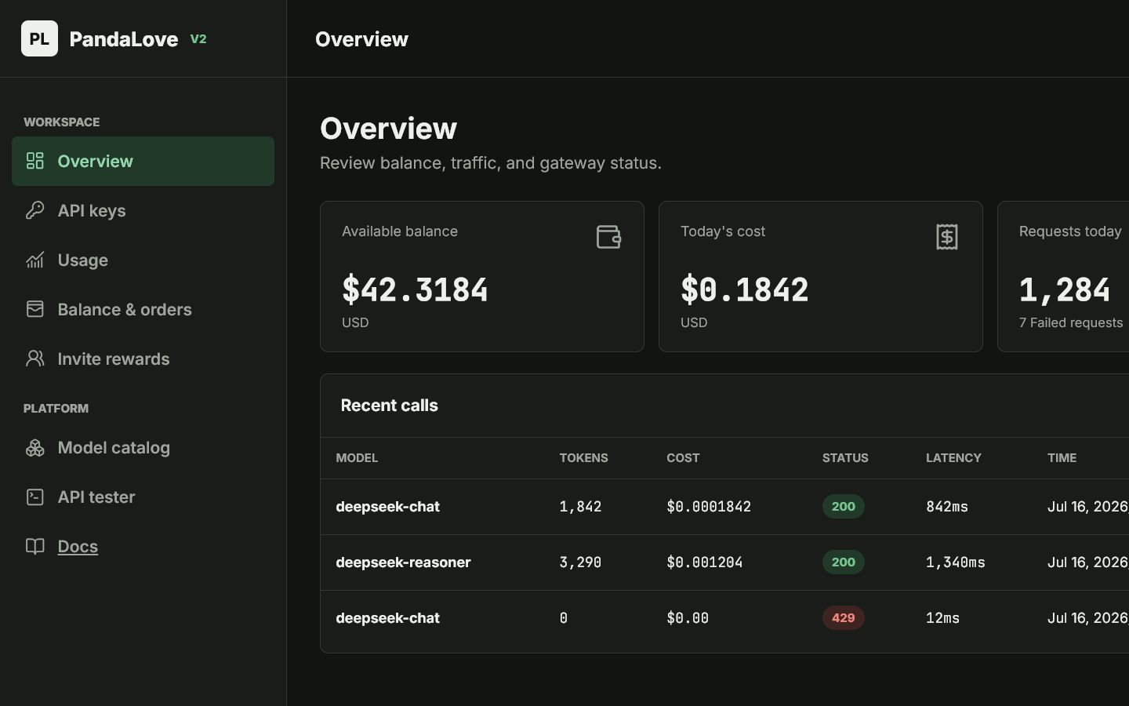Click the API tester terminal icon

[x=34, y=497]
